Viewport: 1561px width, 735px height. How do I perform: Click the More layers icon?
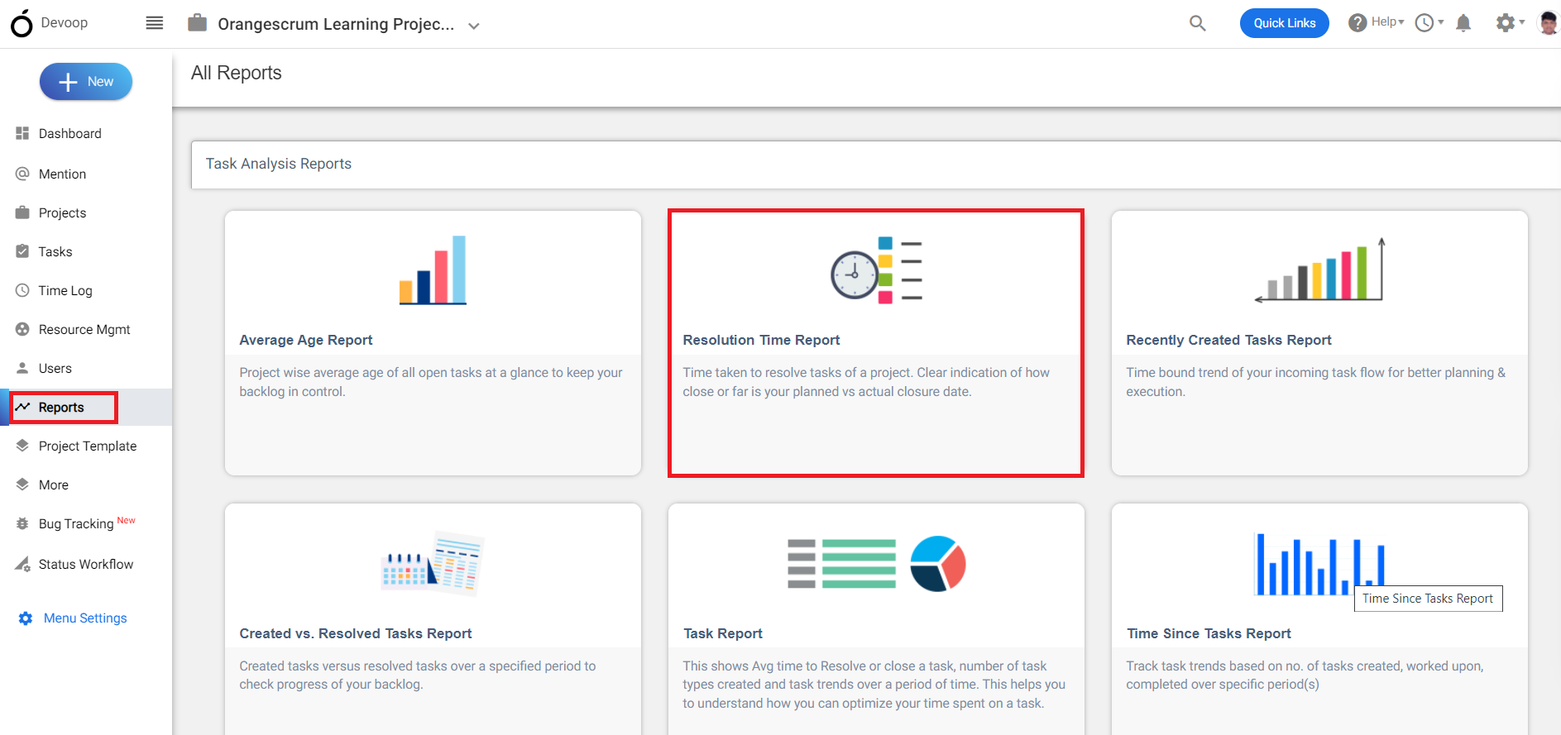pyautogui.click(x=22, y=484)
